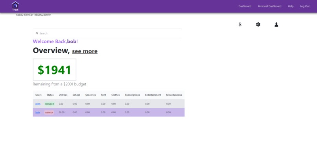Click the Status column header
Viewport: 317px width, 143px height.
pyautogui.click(x=50, y=95)
